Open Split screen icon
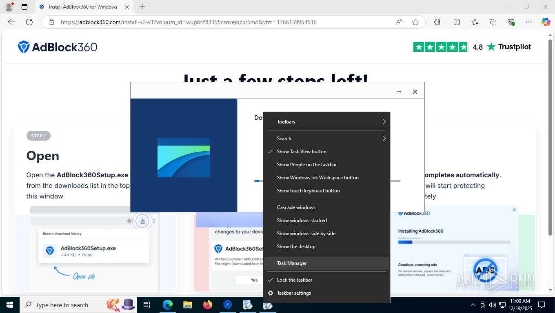The height and width of the screenshot is (313, 555). pos(457,22)
